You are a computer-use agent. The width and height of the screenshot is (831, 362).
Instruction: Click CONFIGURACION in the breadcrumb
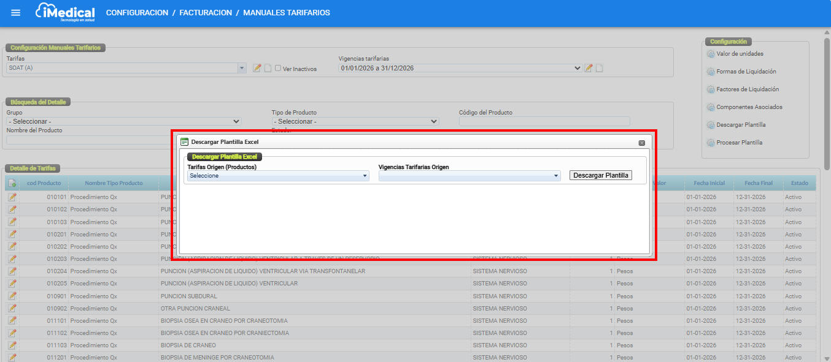point(137,13)
